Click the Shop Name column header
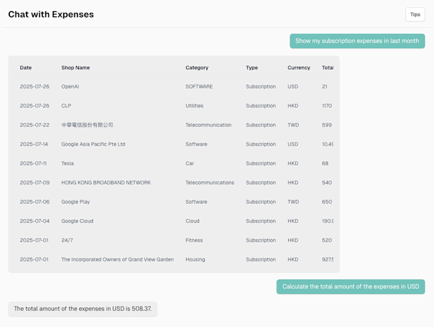Screen dimensions: 434x327 point(76,68)
